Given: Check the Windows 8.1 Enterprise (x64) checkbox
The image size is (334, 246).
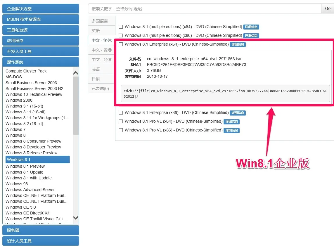Looking at the screenshot, I should 121,44.
